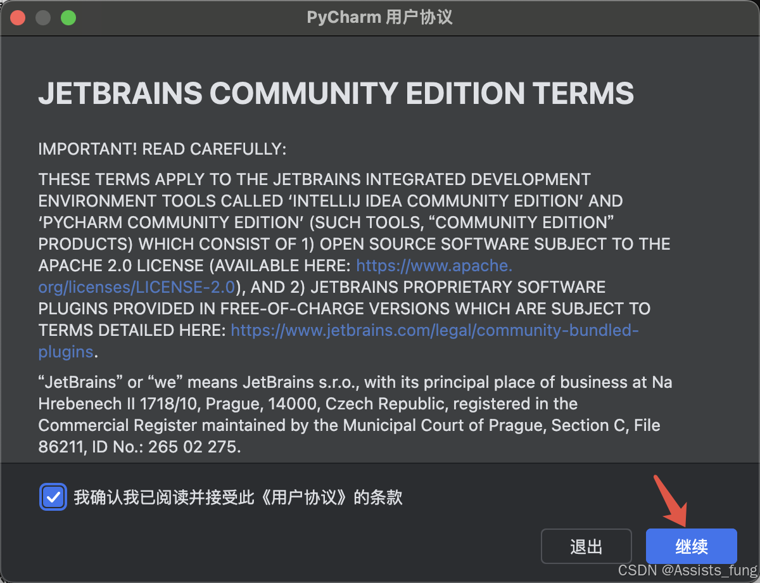Click the grey minimize window button
This screenshot has height=583, width=760.
(43, 18)
